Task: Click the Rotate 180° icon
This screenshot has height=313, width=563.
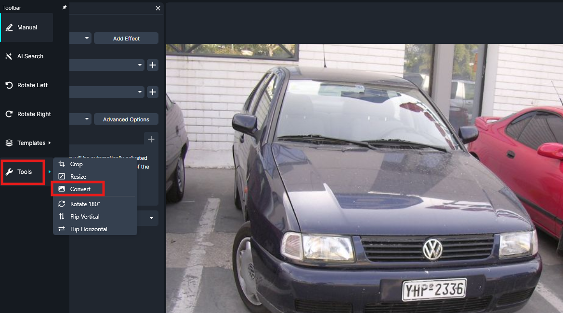Action: coord(62,204)
